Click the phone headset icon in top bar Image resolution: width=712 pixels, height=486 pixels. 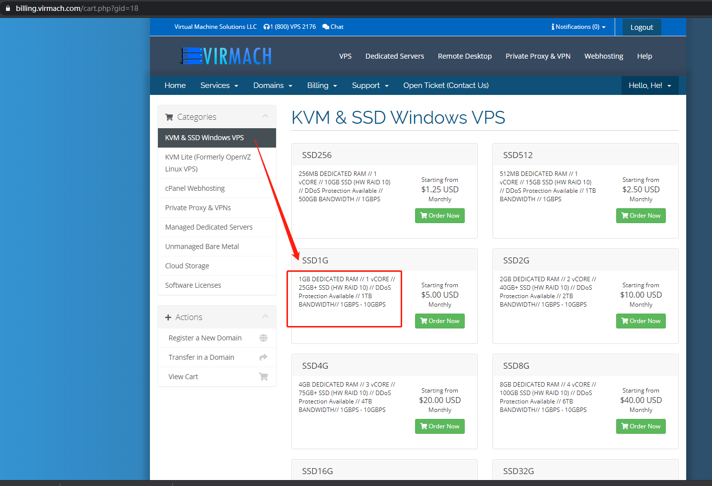click(x=267, y=27)
